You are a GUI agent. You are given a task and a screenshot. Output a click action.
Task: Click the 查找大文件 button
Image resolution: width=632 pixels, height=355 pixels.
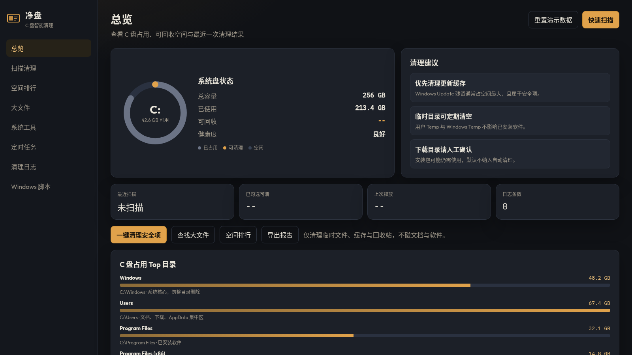tap(193, 235)
